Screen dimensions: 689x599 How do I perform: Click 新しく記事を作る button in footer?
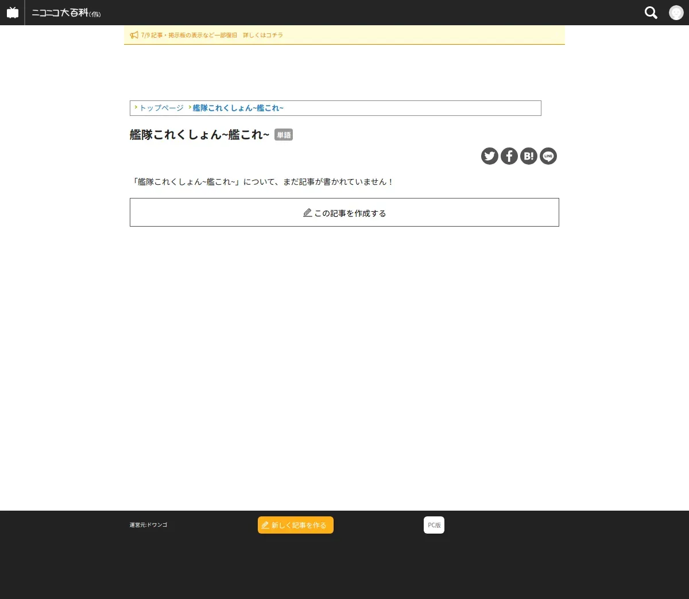coord(296,525)
